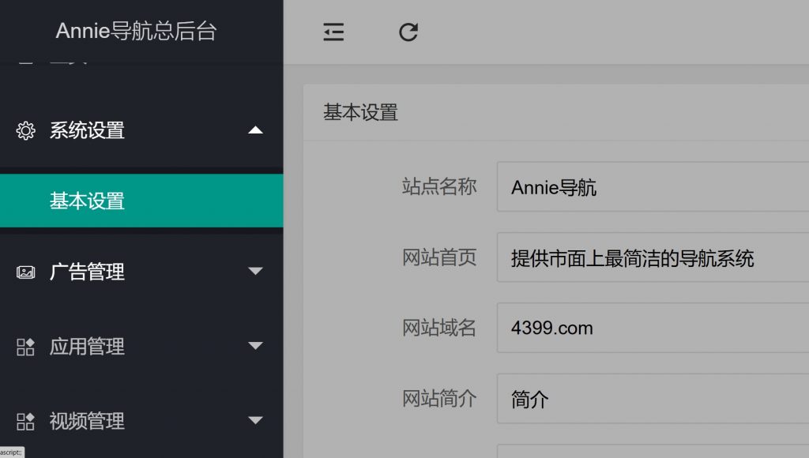Expand 视频管理 using its down arrow

tap(255, 420)
